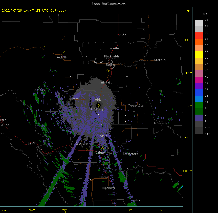Select the ThreeHills city label
This screenshot has height=213, width=218.
(136, 106)
